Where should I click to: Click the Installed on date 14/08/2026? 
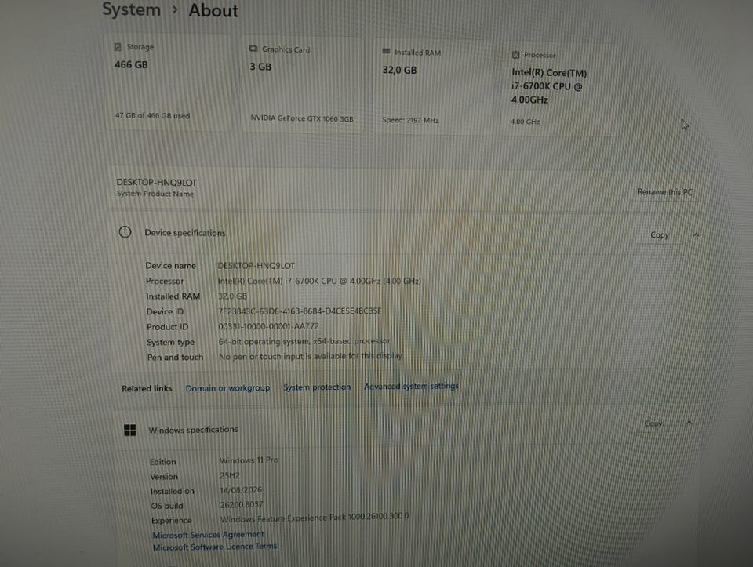[241, 489]
